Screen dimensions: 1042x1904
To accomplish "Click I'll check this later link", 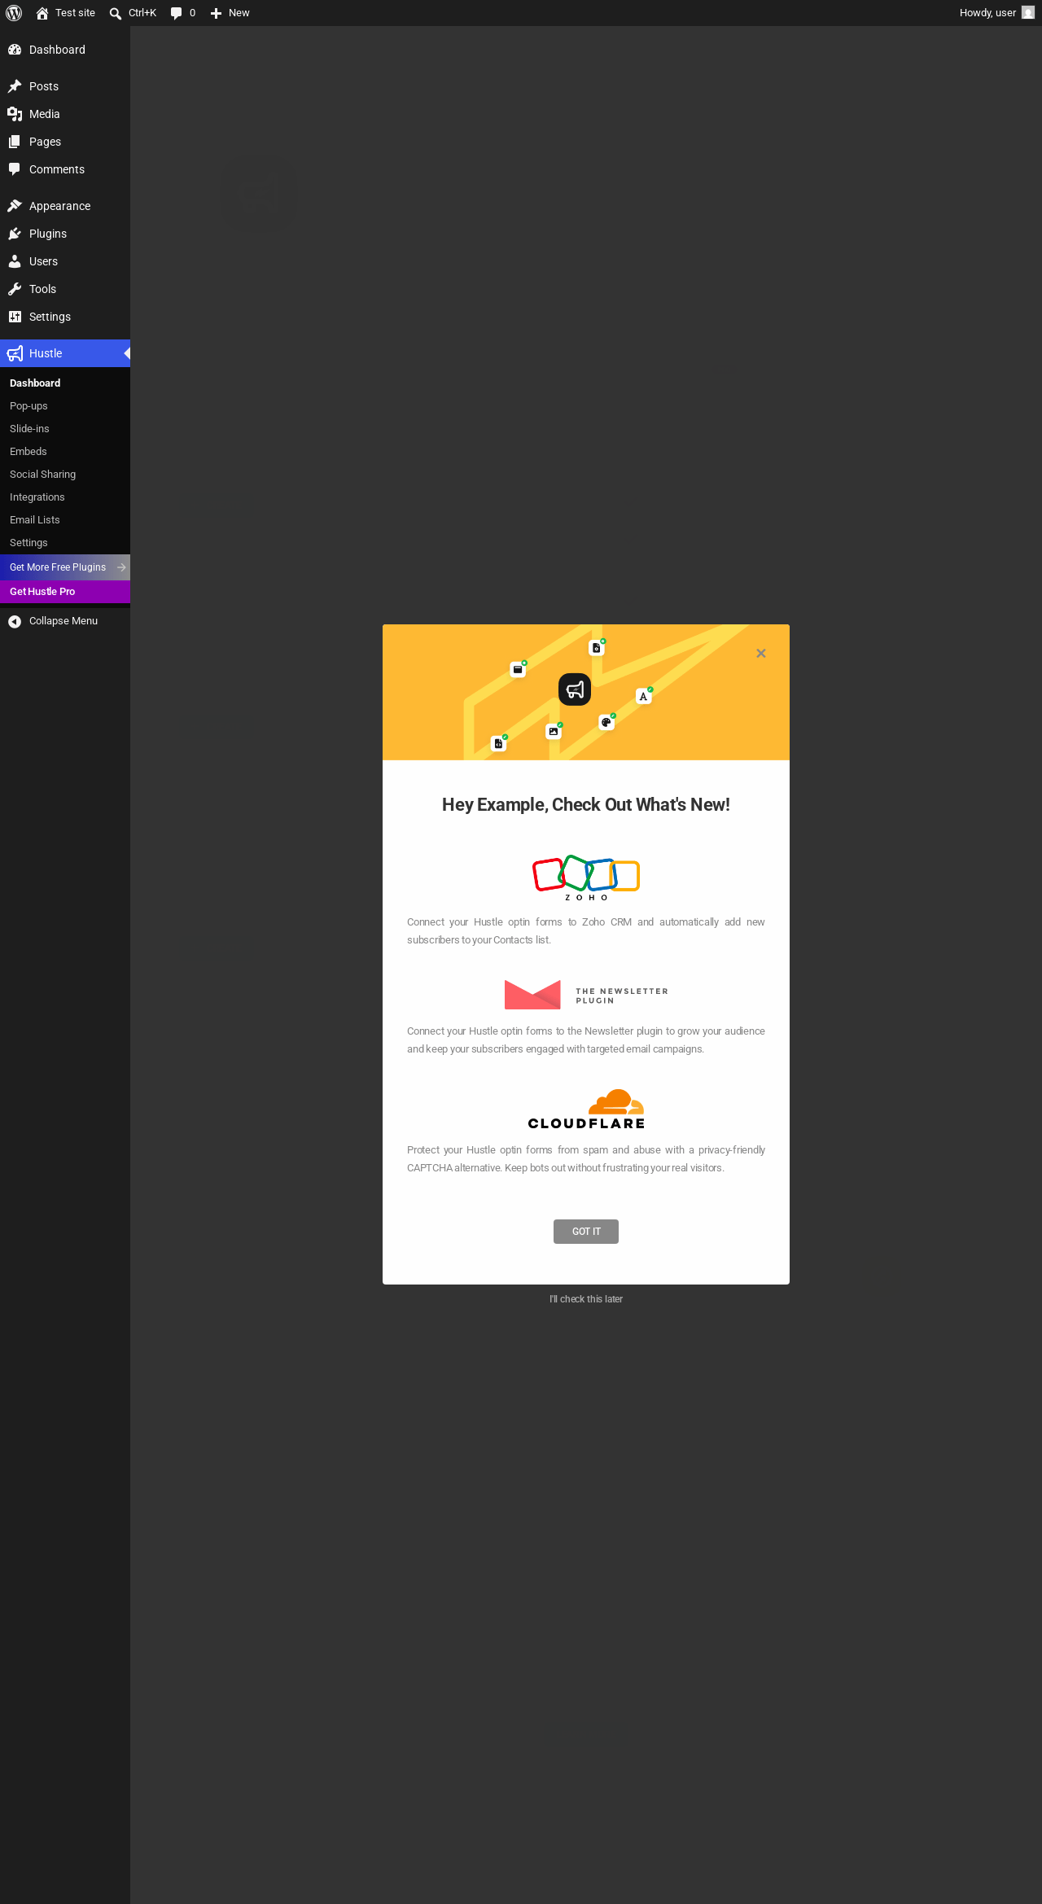I will pos(586,1299).
